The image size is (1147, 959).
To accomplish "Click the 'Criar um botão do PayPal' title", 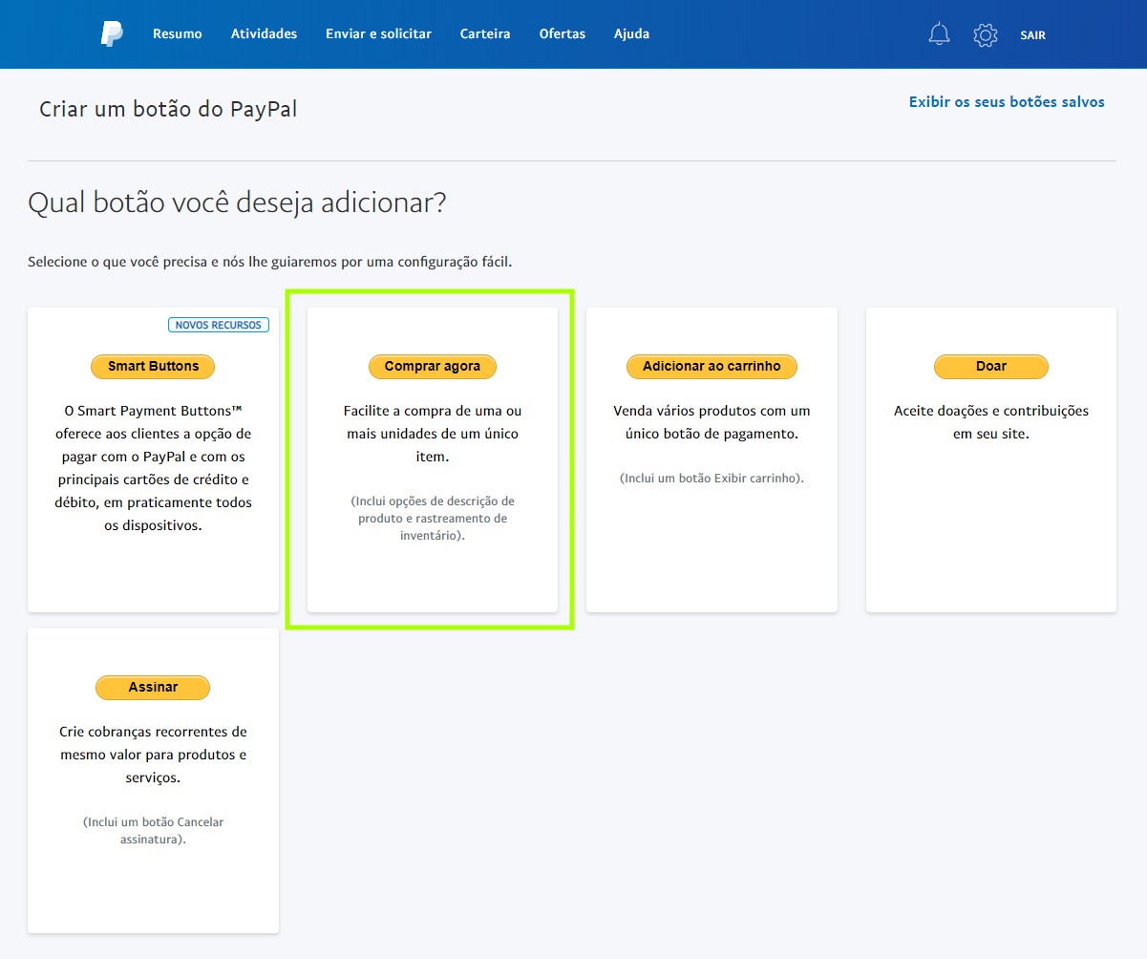I will (168, 109).
